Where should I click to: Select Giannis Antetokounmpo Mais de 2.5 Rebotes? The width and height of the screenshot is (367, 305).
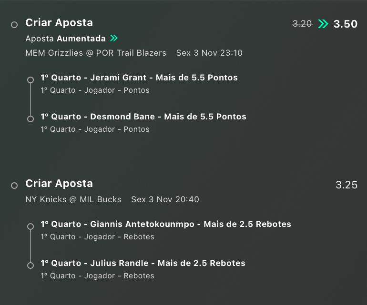click(166, 224)
